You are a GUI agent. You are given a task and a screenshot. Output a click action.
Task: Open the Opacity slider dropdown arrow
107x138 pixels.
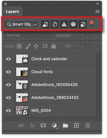90,35
